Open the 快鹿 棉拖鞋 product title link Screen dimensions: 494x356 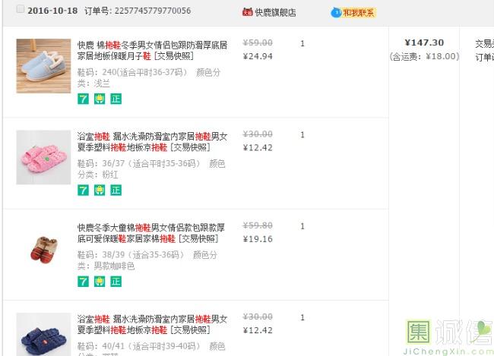click(x=152, y=51)
